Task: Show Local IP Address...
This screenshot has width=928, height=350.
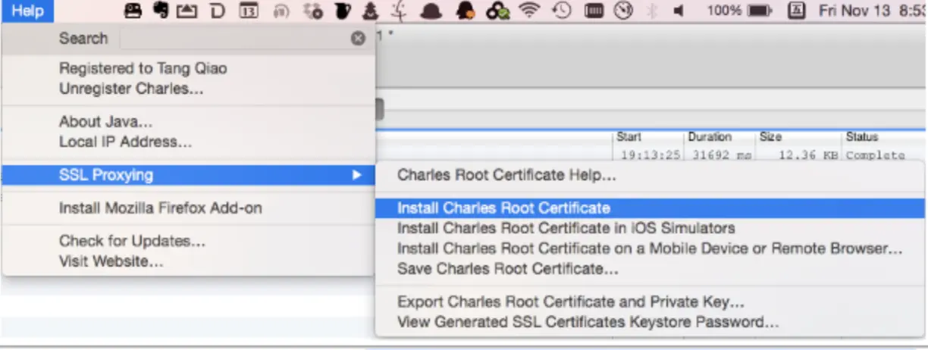Action: pyautogui.click(x=125, y=142)
